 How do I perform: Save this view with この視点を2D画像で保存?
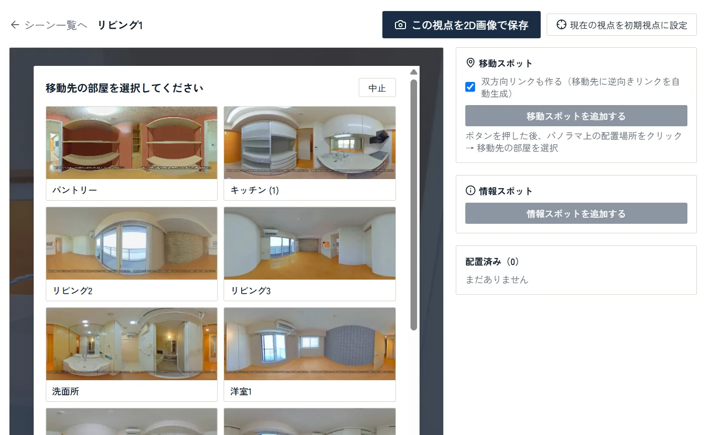pyautogui.click(x=461, y=25)
